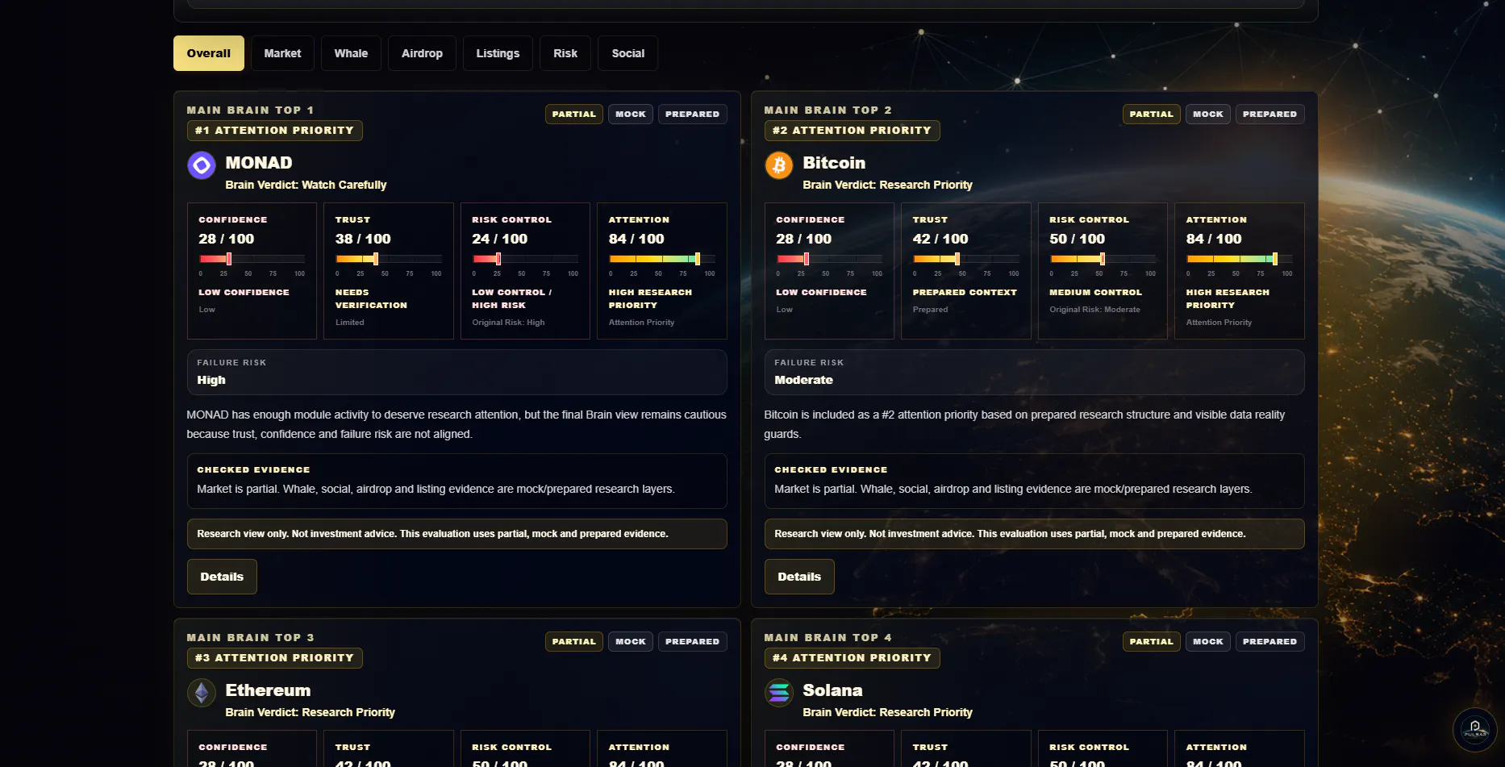
Task: Click the Failure Risk 'Moderate' value
Action: [804, 380]
